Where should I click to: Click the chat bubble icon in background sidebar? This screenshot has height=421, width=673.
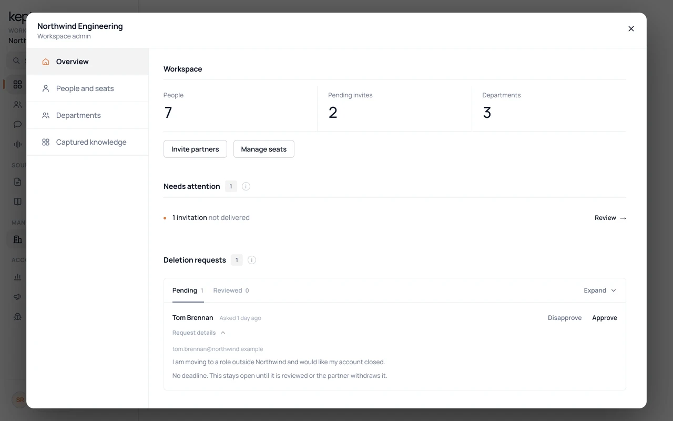tap(17, 124)
